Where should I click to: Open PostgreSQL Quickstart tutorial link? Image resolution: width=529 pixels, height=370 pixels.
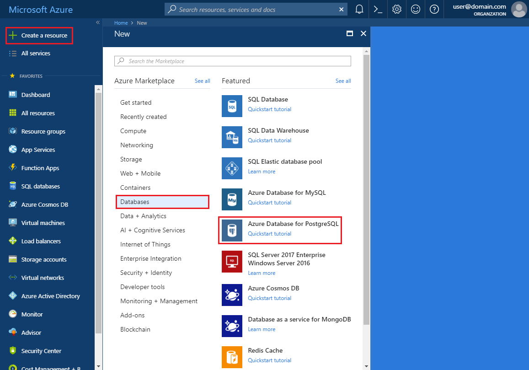[270, 234]
